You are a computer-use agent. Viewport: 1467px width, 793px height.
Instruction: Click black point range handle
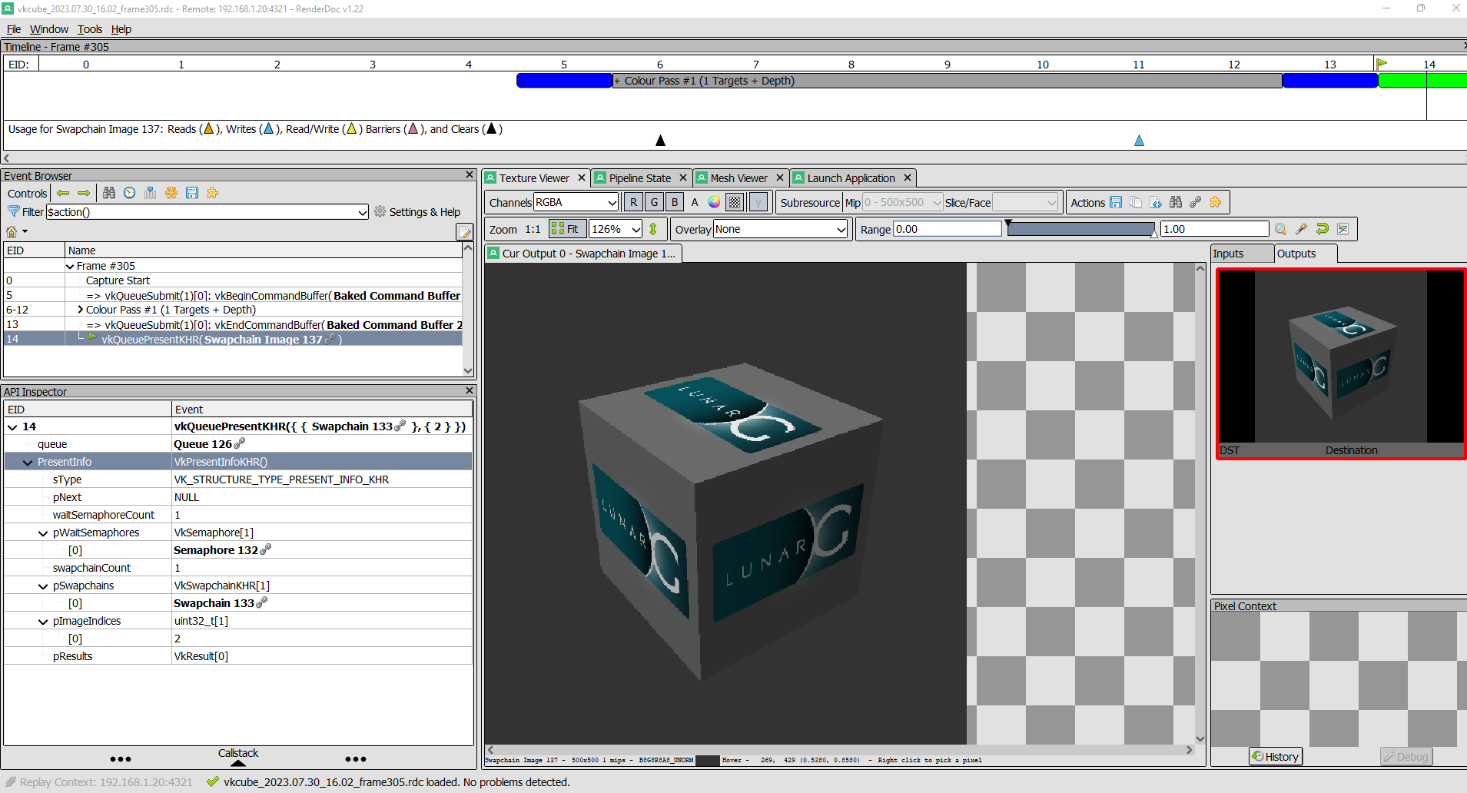[x=1008, y=224]
